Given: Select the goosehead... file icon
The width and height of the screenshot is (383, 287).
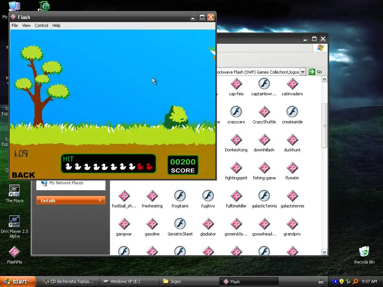Looking at the screenshot, I should tap(264, 224).
